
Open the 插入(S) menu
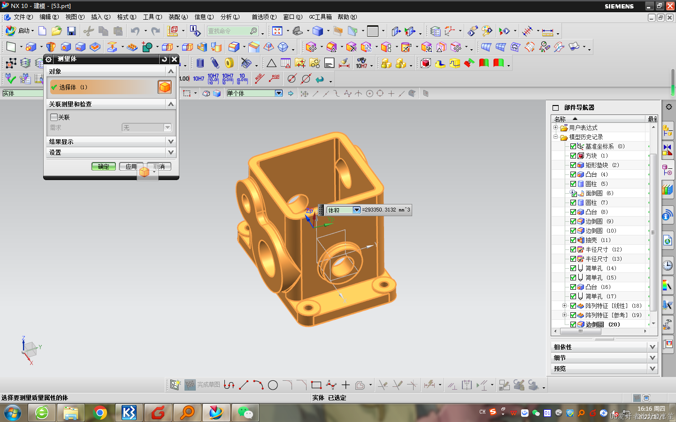click(100, 17)
